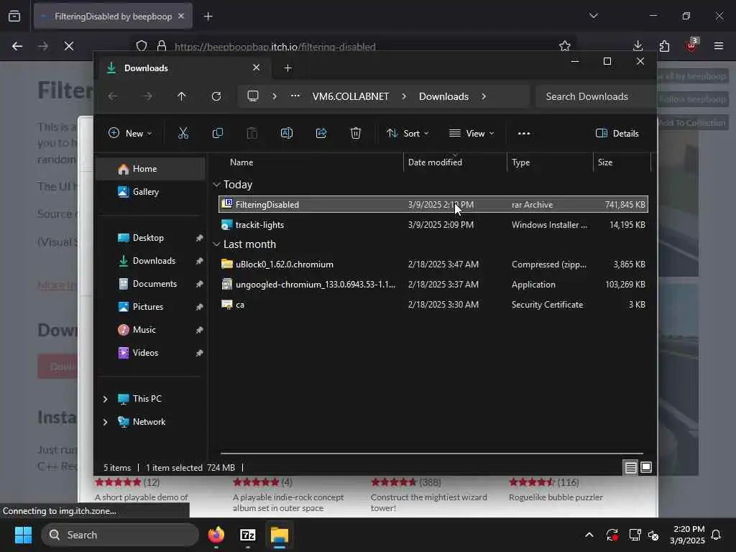Screen dimensions: 736x552
Task: Go up one folder with the Up arrow
Action: [x=182, y=96]
